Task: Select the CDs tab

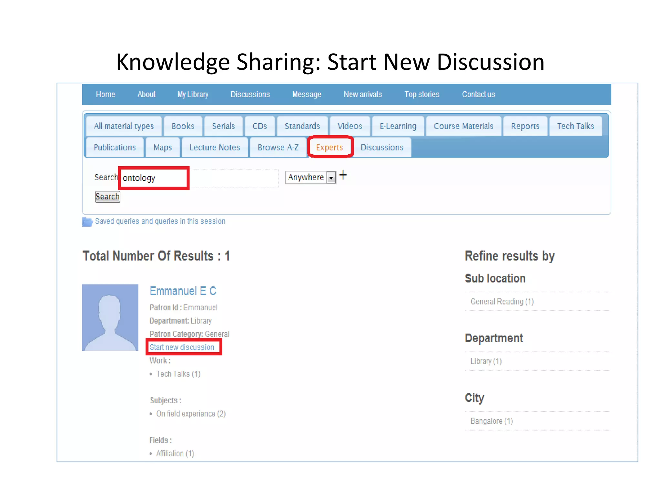Action: (259, 126)
